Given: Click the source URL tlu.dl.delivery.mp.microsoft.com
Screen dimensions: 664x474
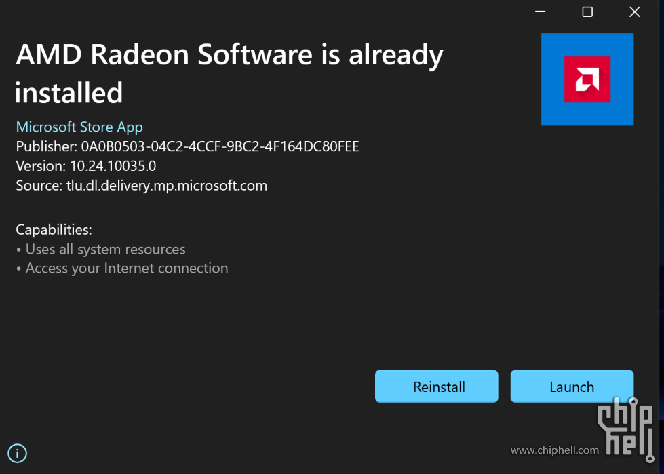Looking at the screenshot, I should (166, 185).
